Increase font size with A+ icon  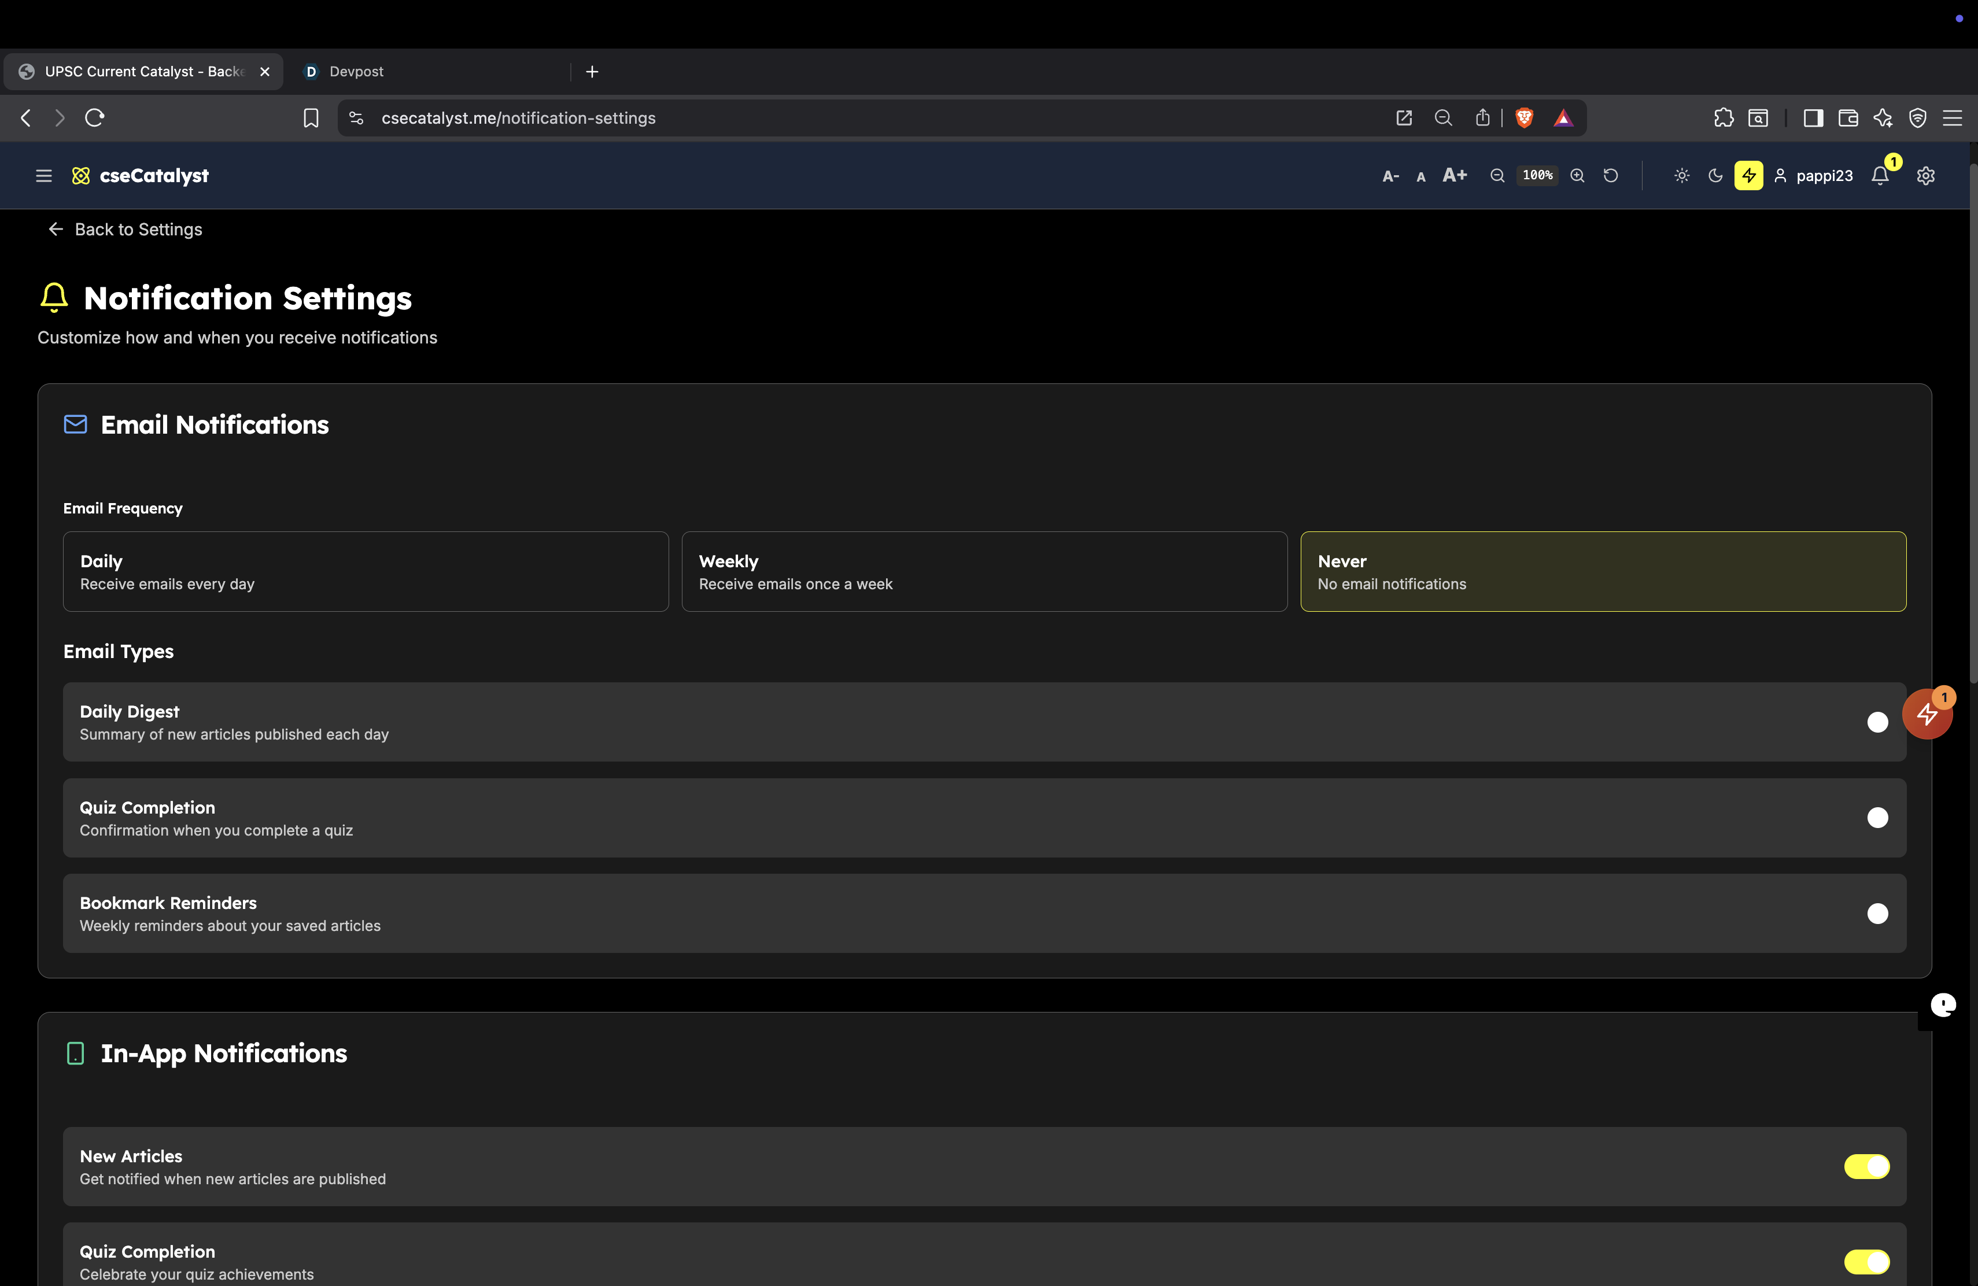1455,175
